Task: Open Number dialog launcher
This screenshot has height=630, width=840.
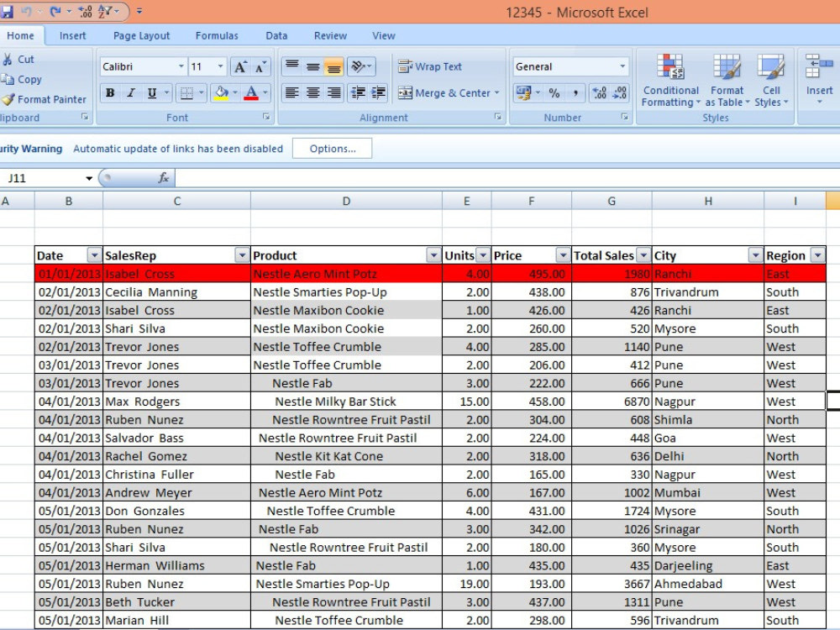Action: tap(624, 117)
